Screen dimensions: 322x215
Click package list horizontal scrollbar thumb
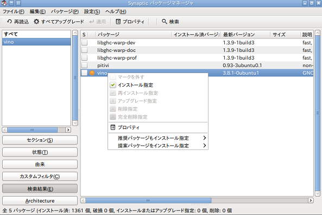click(148, 200)
